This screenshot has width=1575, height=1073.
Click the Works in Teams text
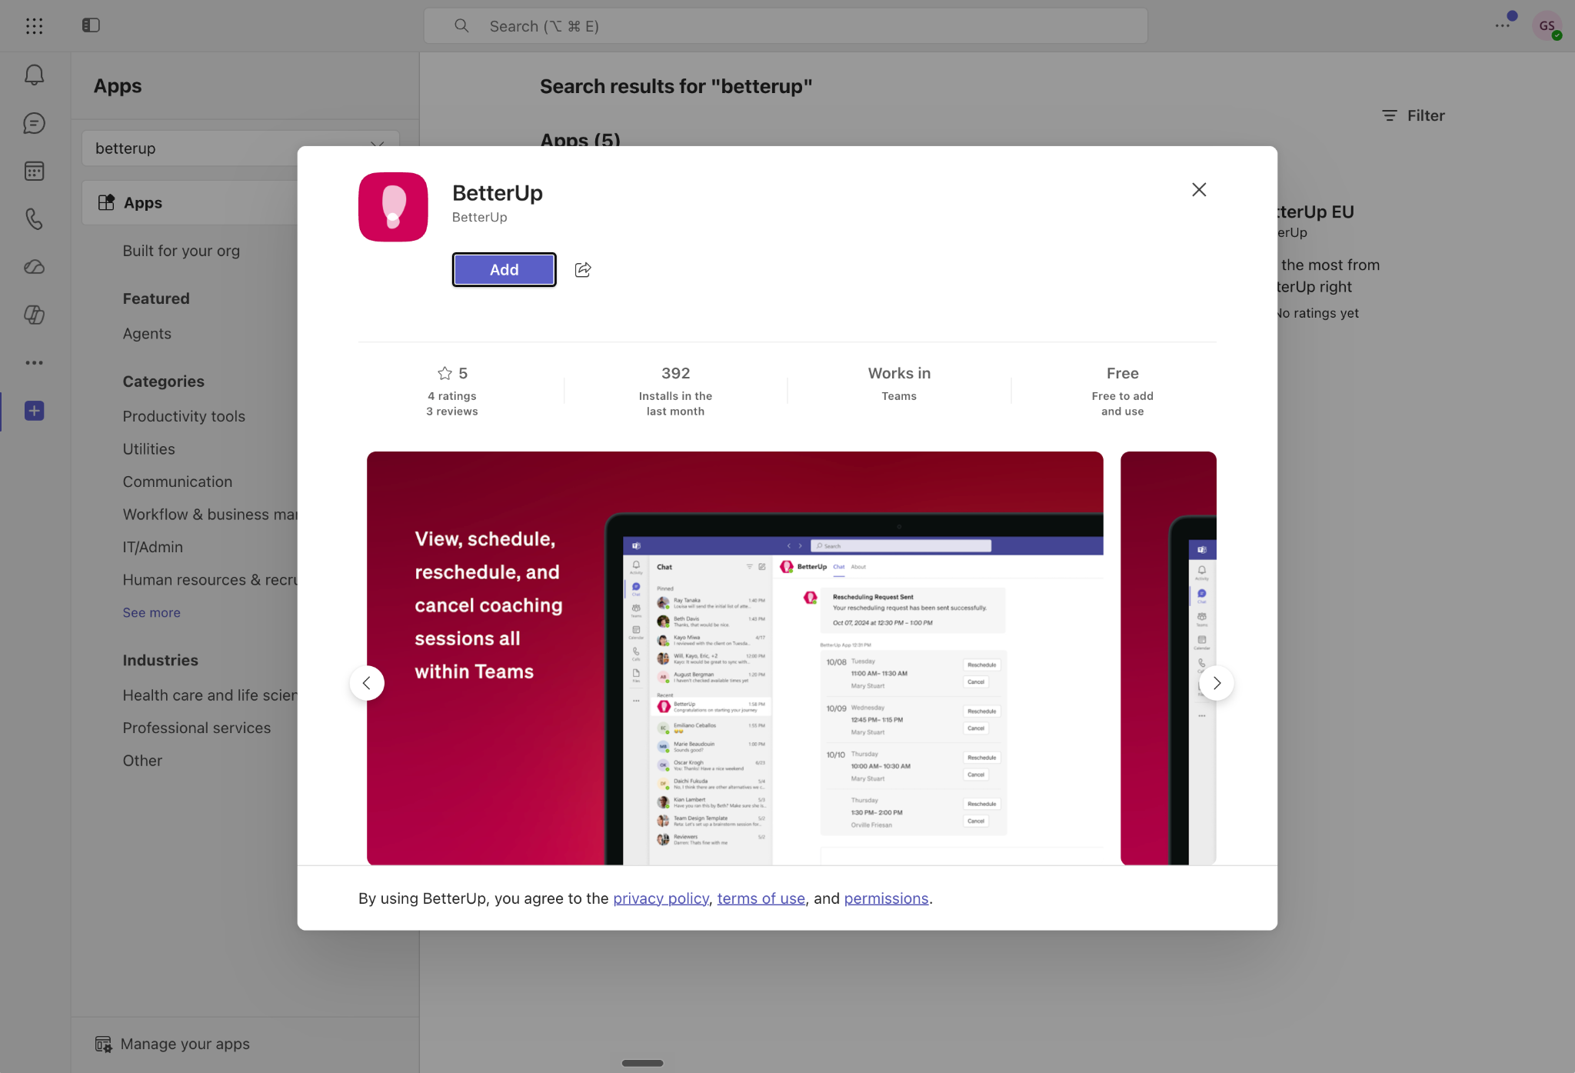click(899, 384)
